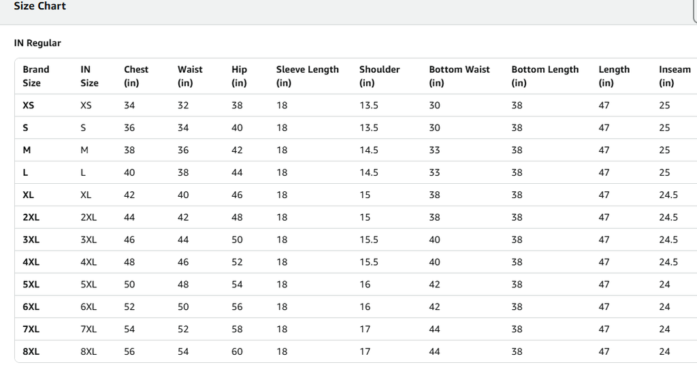
Task: Click bottom waist value 42 in the 5XL row
Action: [434, 285]
